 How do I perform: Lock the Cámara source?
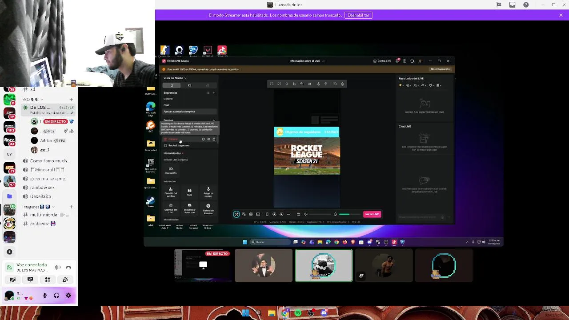(214, 140)
